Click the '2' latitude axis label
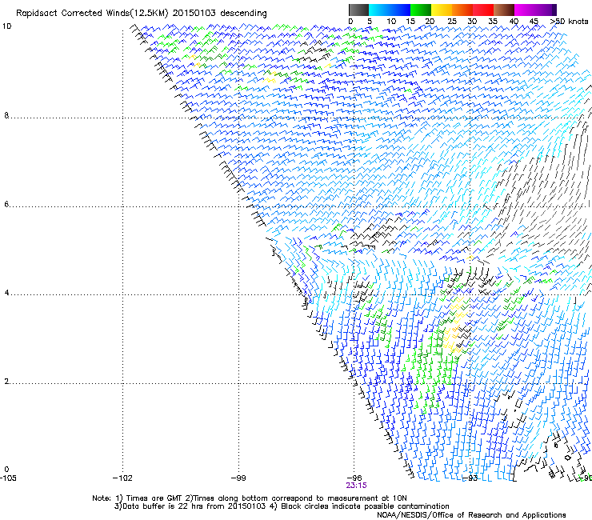 tap(6, 382)
